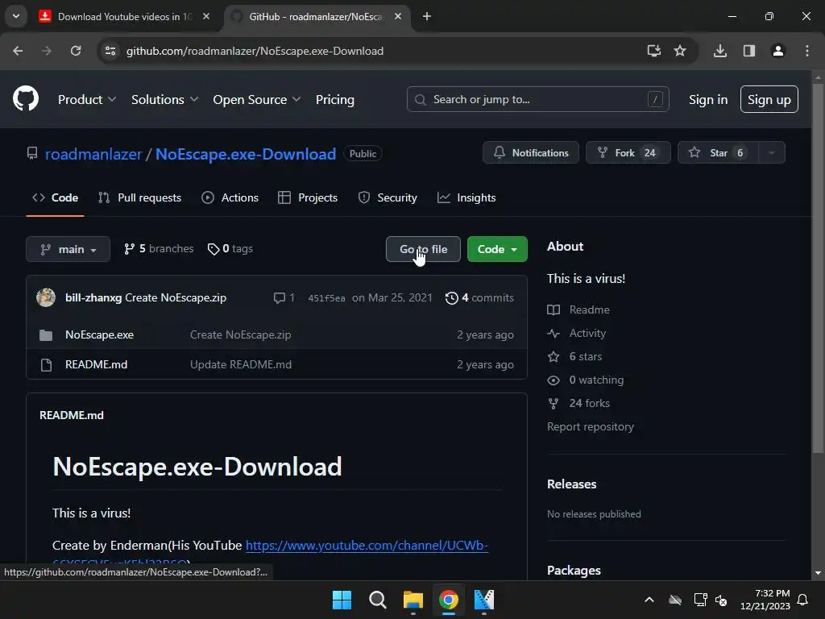Reload the page with refresh icon

coord(76,51)
